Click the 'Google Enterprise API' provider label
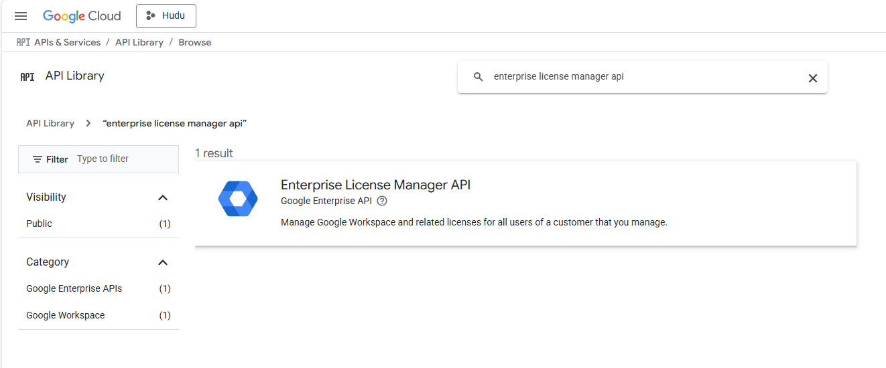This screenshot has width=886, height=368. [x=326, y=201]
